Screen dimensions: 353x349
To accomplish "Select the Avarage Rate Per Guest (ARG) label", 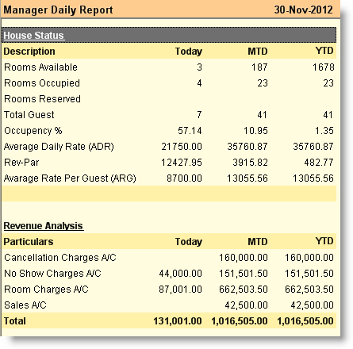I will pos(70,178).
